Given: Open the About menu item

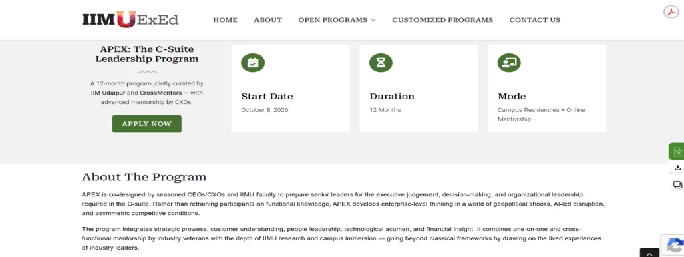Looking at the screenshot, I should coord(268,20).
